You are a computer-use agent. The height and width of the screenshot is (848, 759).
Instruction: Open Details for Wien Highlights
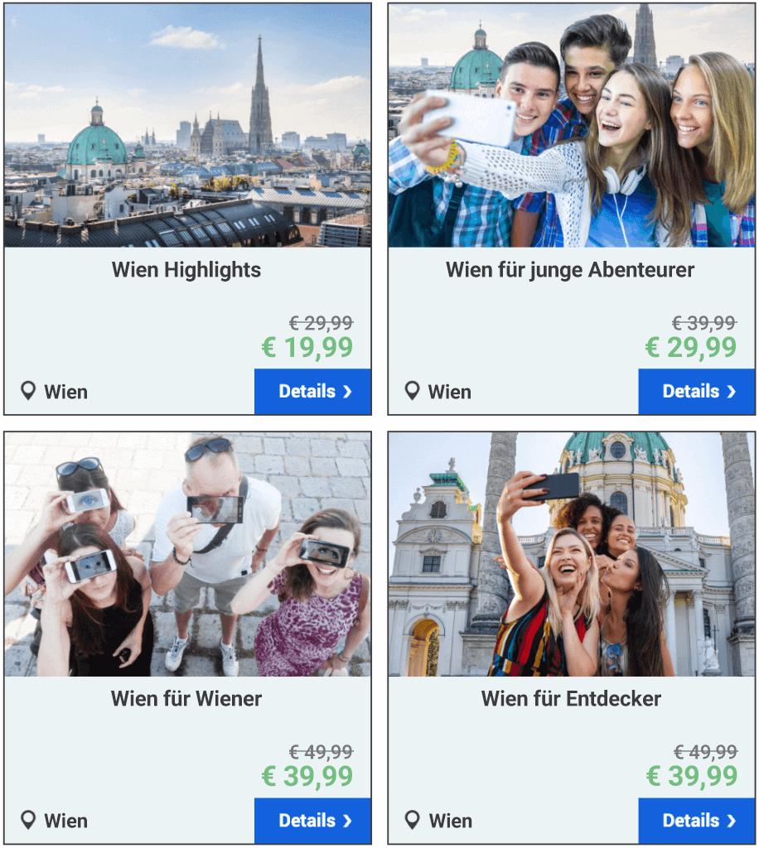[312, 392]
